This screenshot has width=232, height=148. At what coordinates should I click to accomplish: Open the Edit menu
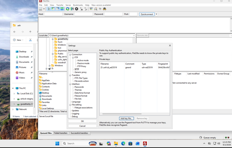point(46,5)
